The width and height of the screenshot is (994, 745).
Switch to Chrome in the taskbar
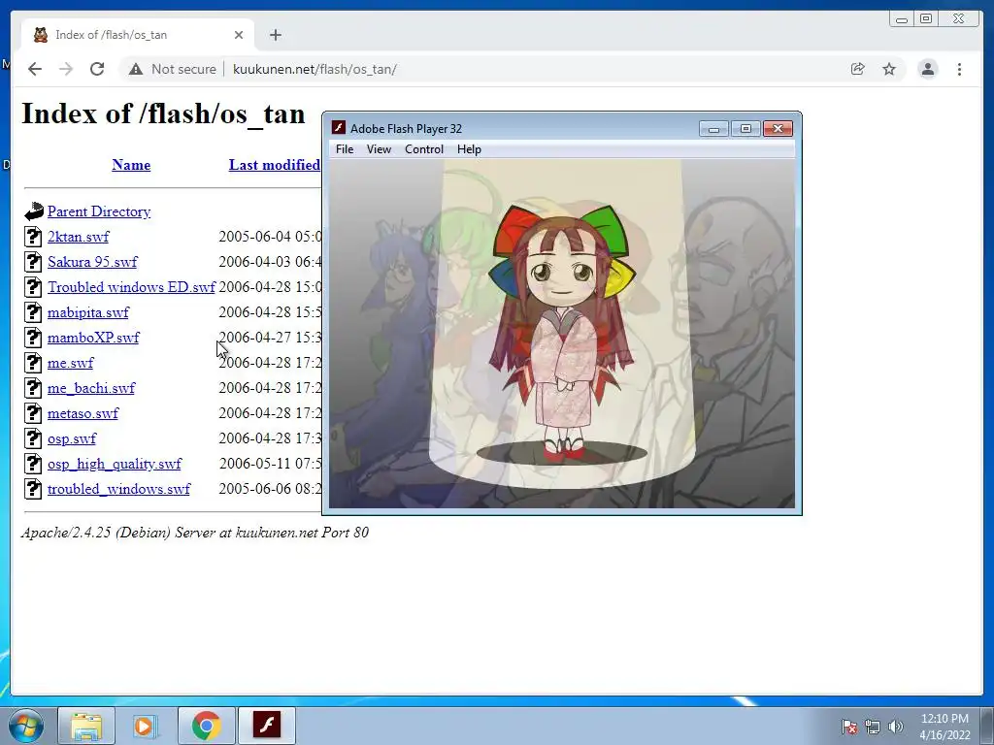206,726
